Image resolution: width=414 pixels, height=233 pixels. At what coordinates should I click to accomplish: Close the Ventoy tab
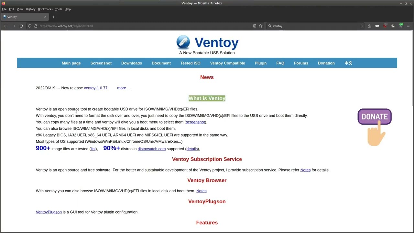pyautogui.click(x=45, y=17)
